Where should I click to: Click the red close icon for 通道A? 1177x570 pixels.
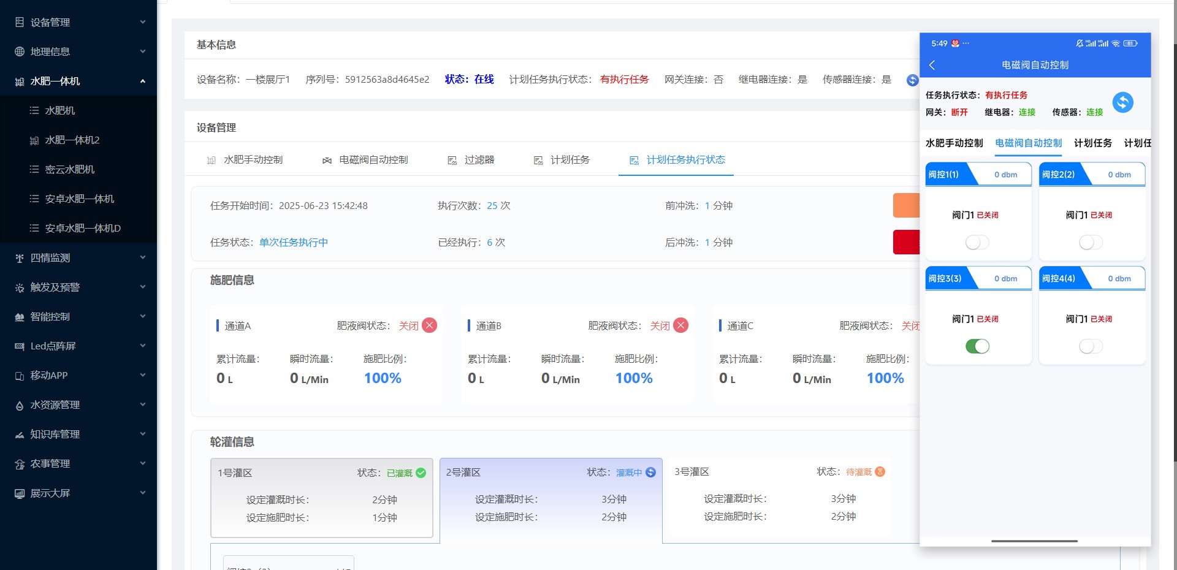pos(430,325)
